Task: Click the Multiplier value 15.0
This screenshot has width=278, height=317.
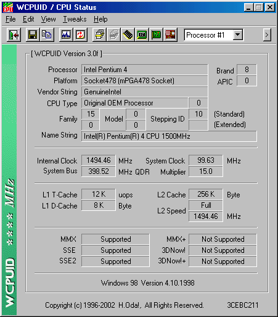Action: tap(206, 171)
